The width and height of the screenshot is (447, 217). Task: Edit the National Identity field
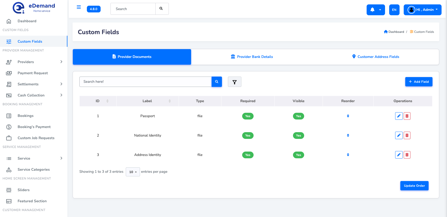399,136
